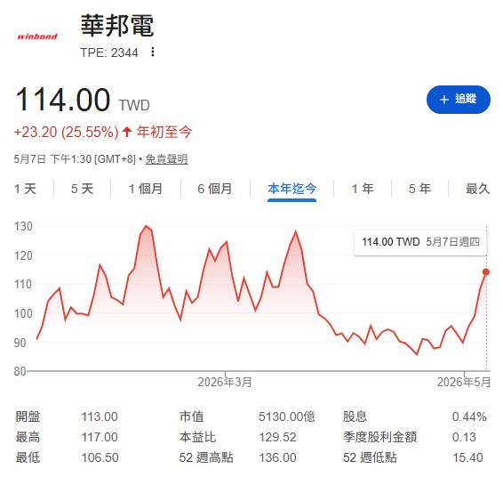Click the 52 週低點 value 15.40

pos(467,457)
